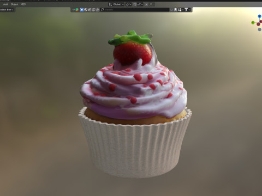Click the bookmark icon
This screenshot has height=196, width=262.
point(176,10)
